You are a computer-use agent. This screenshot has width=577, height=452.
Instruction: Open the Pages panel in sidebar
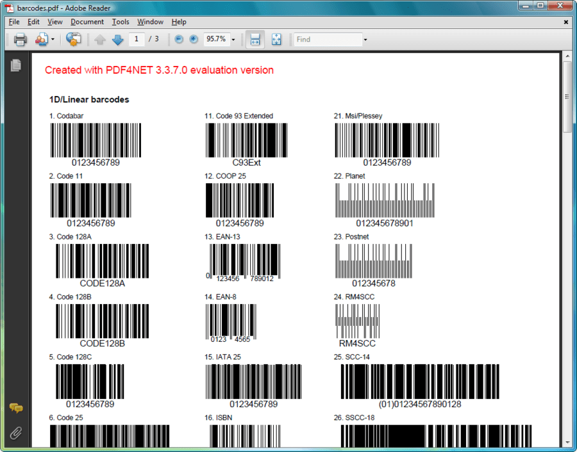point(16,65)
